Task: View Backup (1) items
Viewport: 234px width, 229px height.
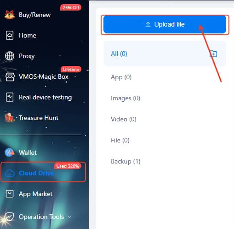Action: (126, 161)
